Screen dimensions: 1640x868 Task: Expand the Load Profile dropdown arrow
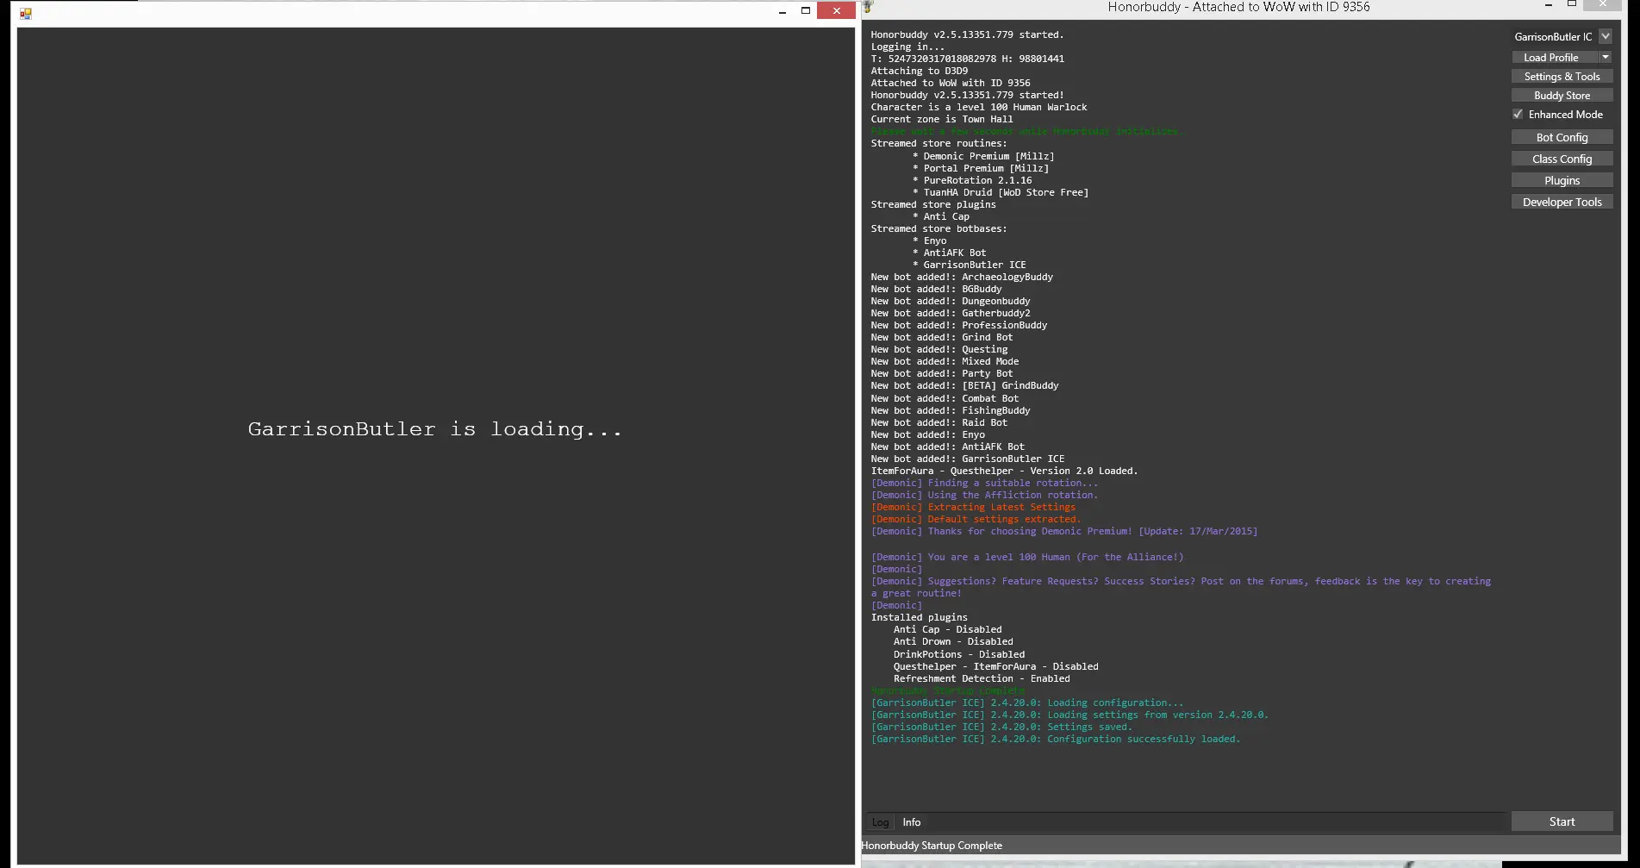click(1606, 58)
